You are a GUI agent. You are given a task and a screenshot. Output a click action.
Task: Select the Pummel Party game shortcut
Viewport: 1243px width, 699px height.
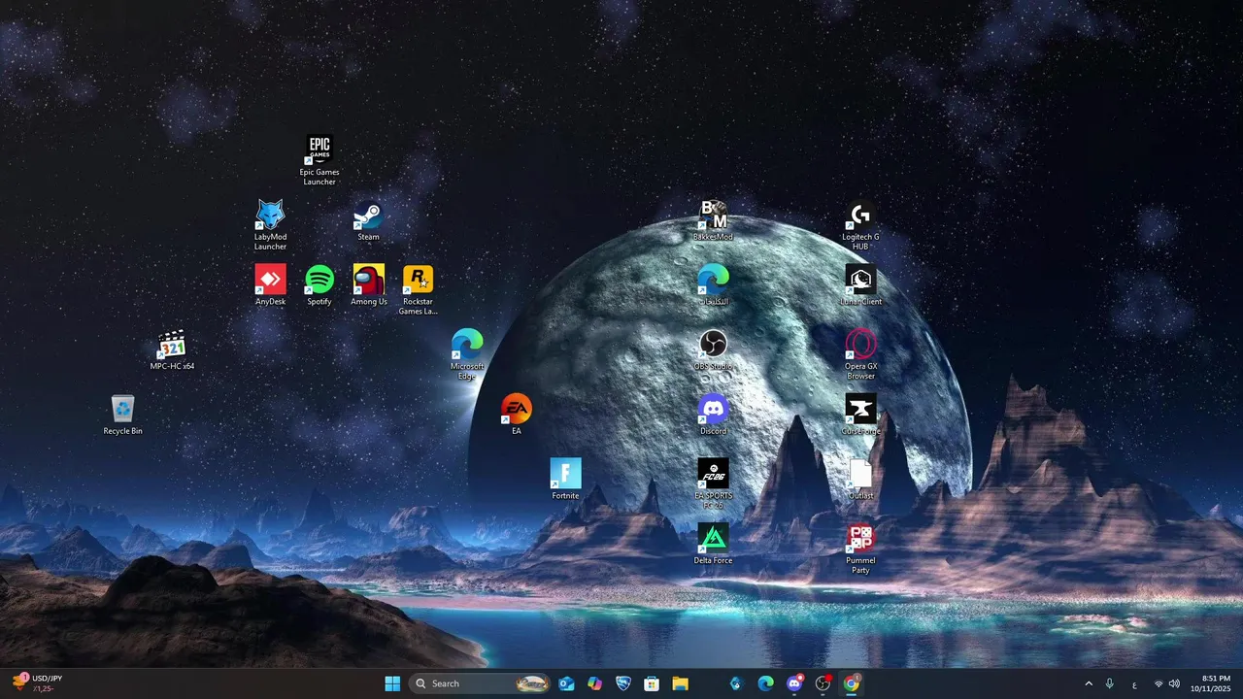(x=860, y=549)
